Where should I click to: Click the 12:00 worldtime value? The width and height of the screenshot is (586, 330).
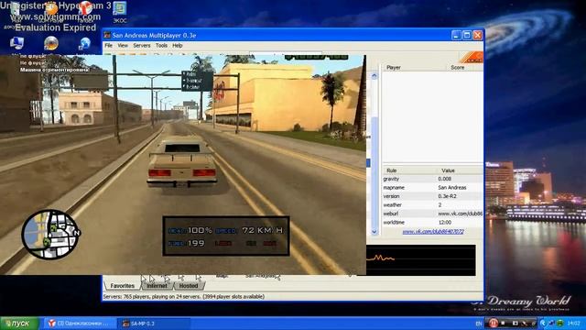tap(445, 222)
